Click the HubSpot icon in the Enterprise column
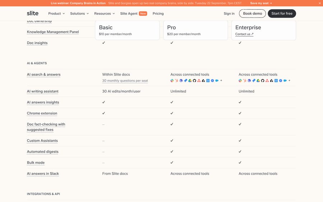 click(245, 80)
